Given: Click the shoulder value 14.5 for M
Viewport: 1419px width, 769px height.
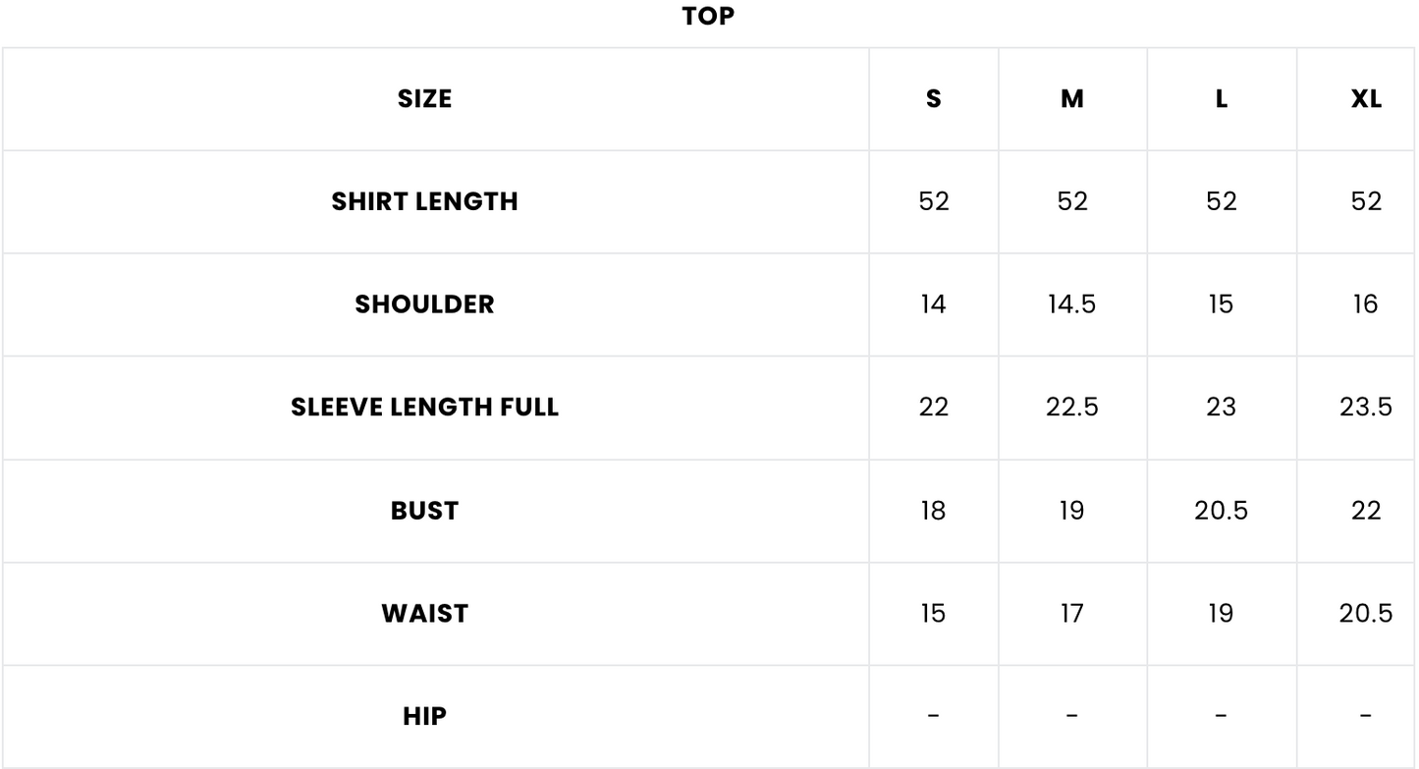Looking at the screenshot, I should 1072,304.
